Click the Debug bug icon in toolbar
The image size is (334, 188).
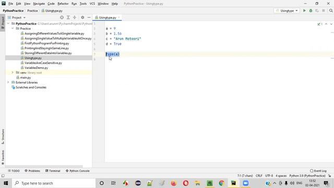pyautogui.click(x=311, y=10)
